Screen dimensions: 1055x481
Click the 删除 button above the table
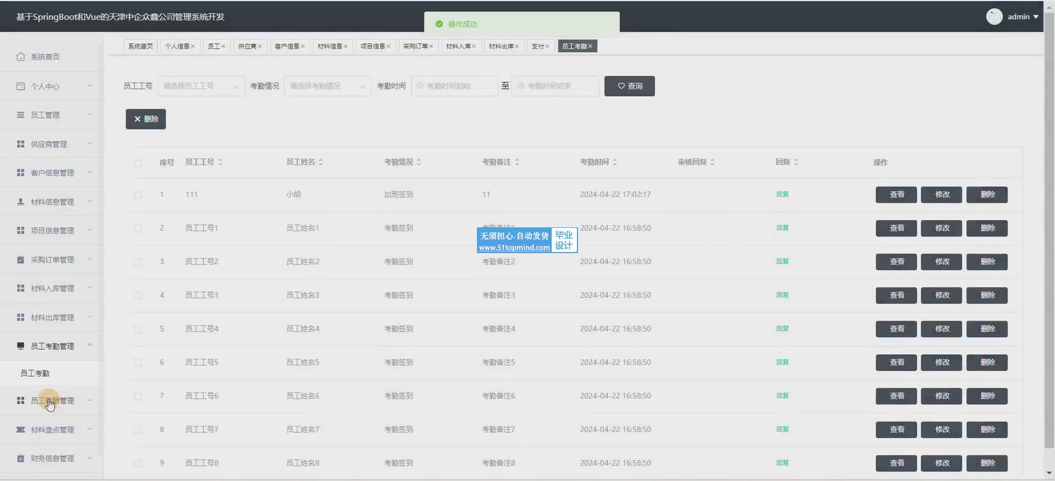146,119
